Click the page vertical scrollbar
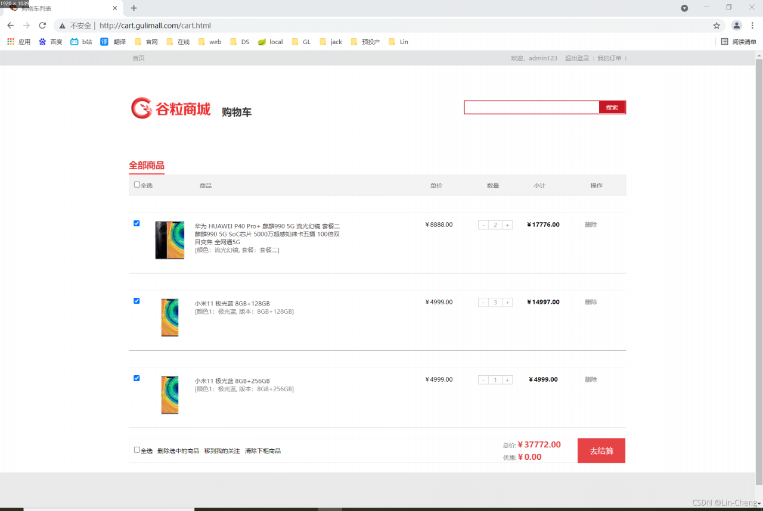The image size is (763, 511). click(759, 271)
